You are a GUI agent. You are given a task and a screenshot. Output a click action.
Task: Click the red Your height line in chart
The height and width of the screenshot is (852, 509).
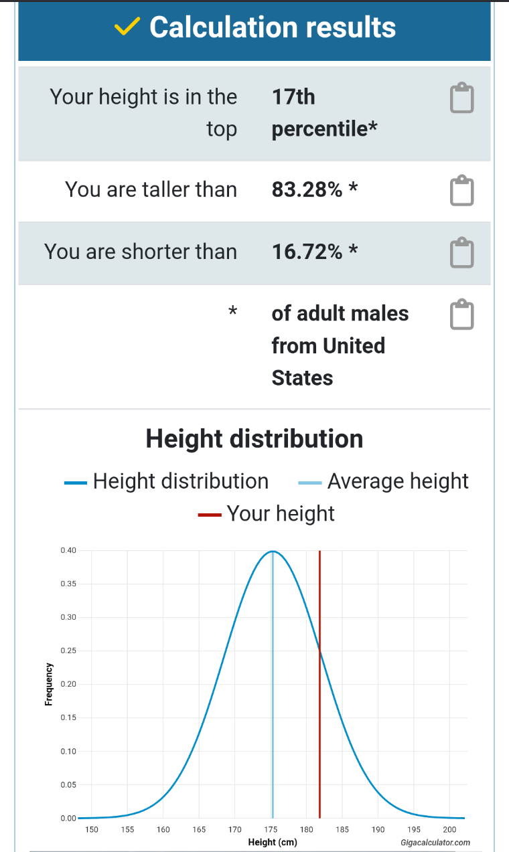tap(319, 703)
